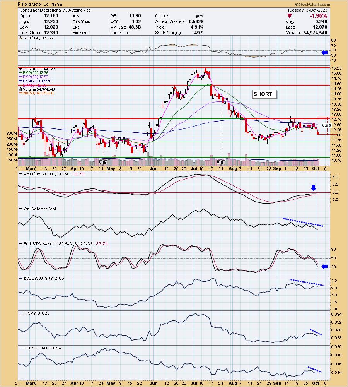Click the Low value 12.020
348x387 pixels.
tap(51, 27)
